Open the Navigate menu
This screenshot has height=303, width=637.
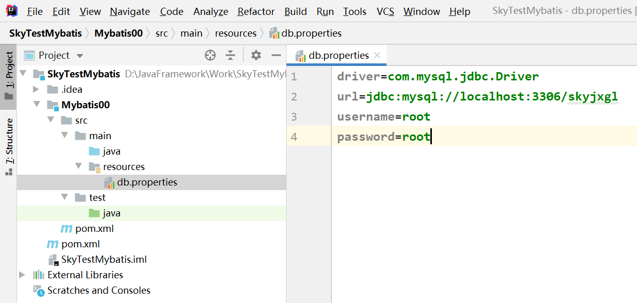click(130, 11)
